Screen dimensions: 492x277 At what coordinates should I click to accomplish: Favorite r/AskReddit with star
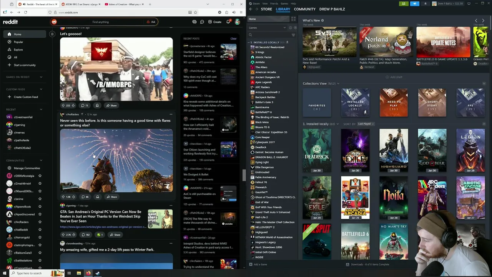(40, 230)
